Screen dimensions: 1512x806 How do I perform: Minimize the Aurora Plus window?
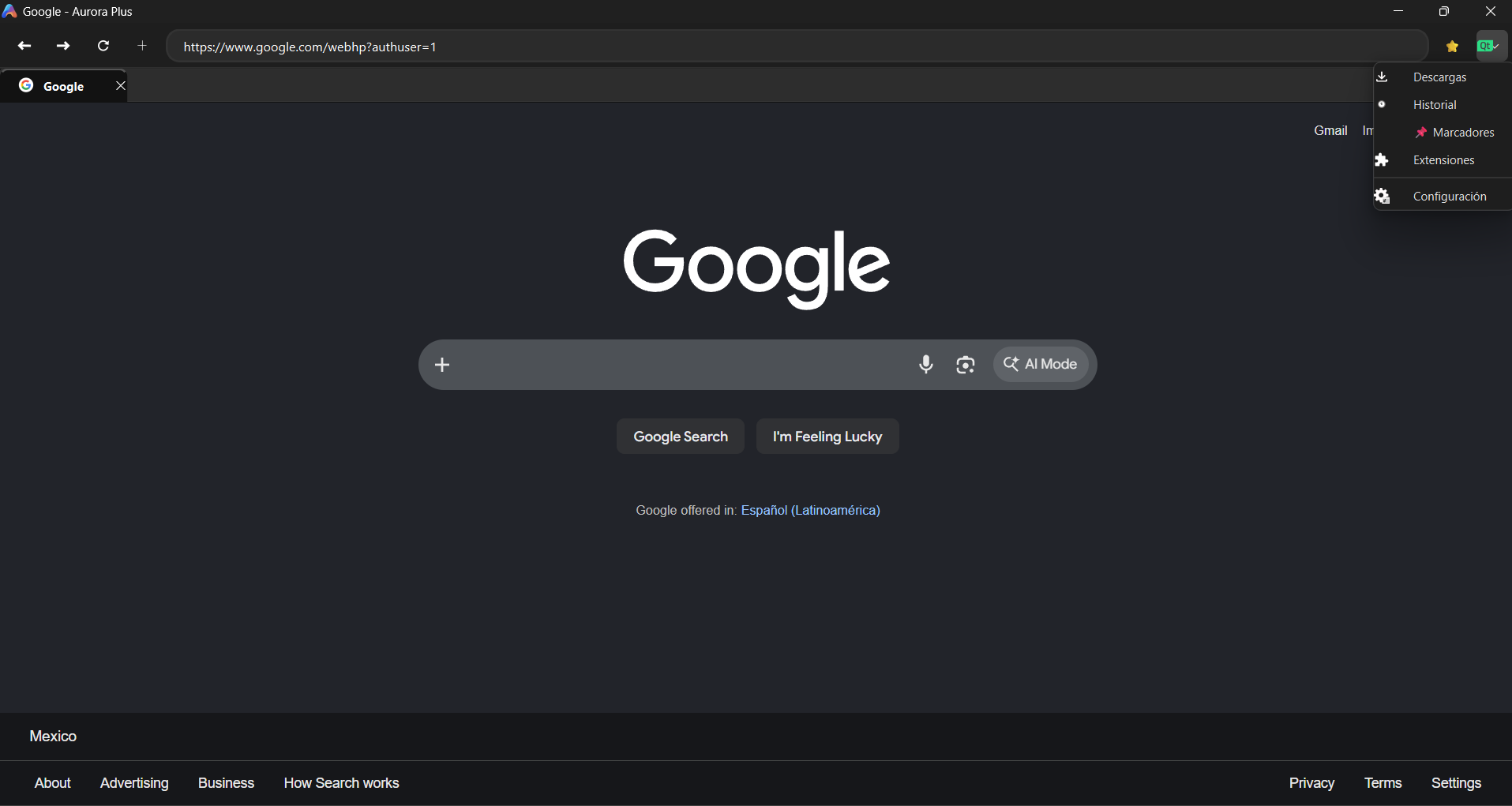click(x=1398, y=11)
